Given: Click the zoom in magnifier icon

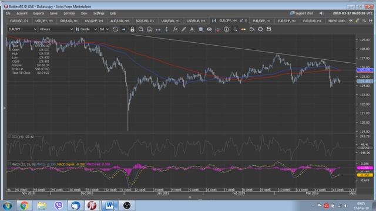Looking at the screenshot, I should (x=149, y=29).
